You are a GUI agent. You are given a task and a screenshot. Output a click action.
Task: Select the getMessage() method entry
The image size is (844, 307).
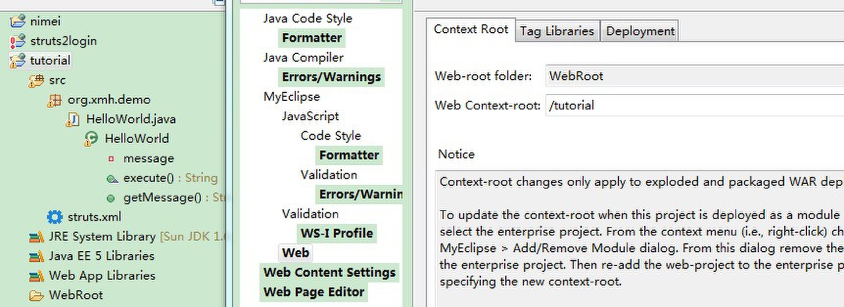coord(174,197)
